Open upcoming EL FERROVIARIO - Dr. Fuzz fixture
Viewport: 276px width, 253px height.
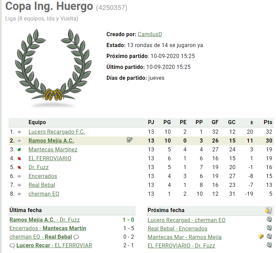181,245
